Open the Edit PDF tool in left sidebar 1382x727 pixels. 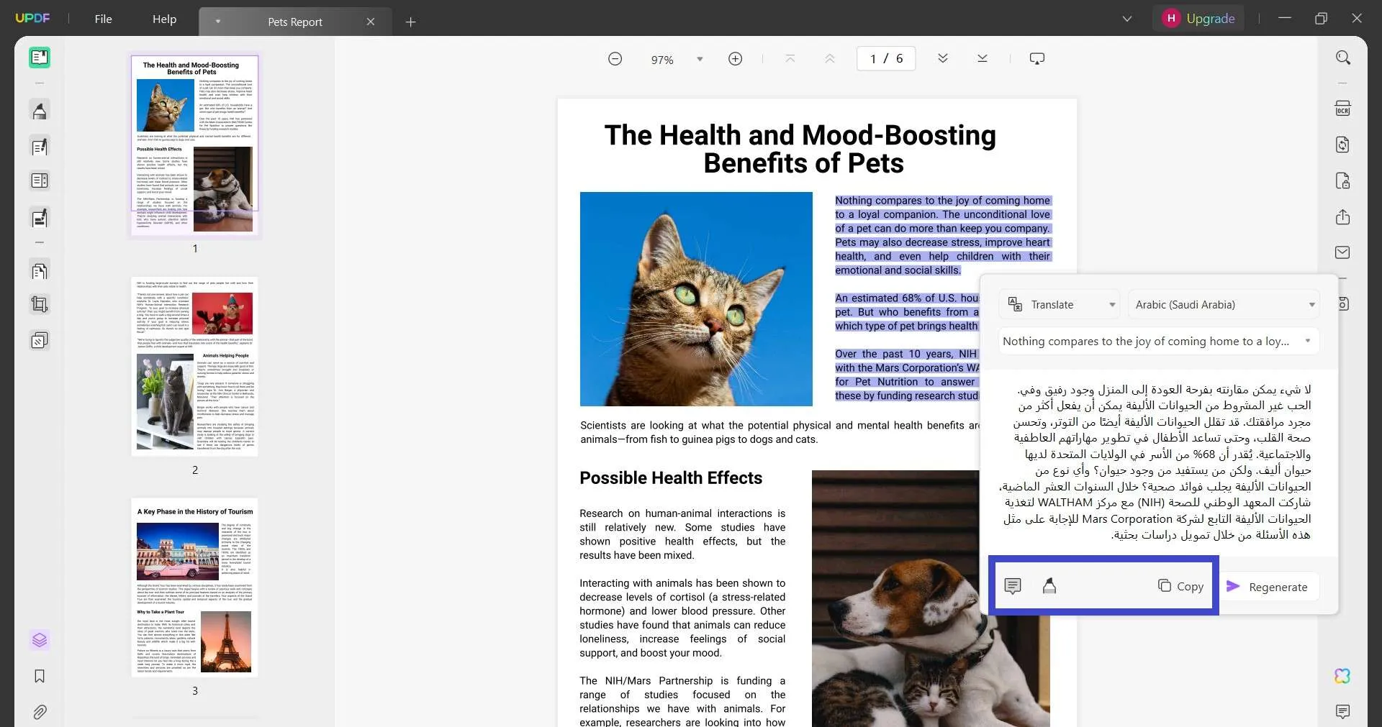pyautogui.click(x=40, y=147)
